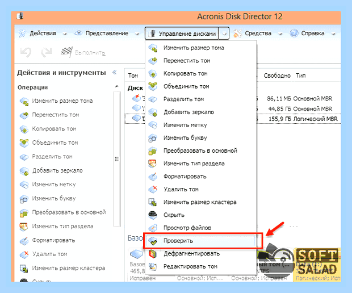Click the Data (E:) volume block

click(x=317, y=265)
